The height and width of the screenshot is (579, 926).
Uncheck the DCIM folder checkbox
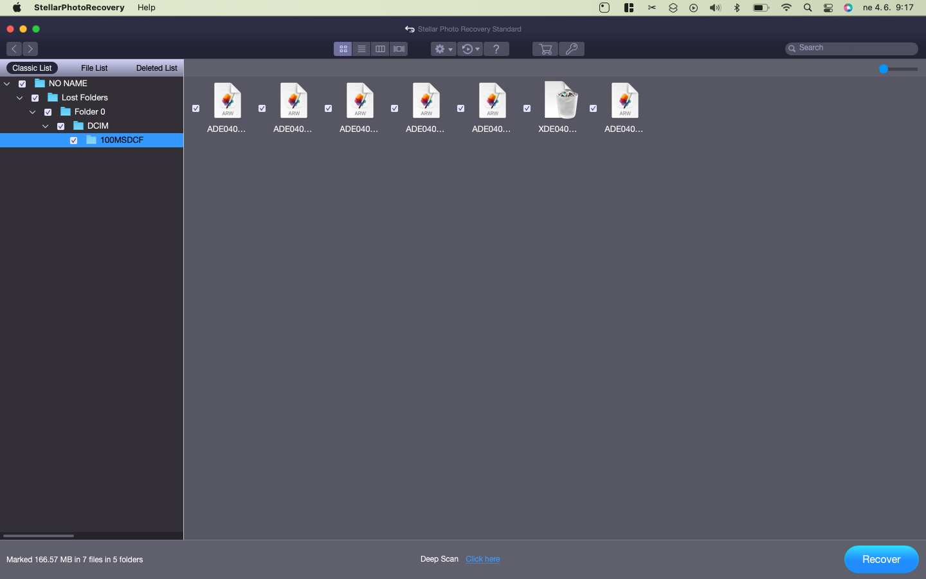[61, 126]
